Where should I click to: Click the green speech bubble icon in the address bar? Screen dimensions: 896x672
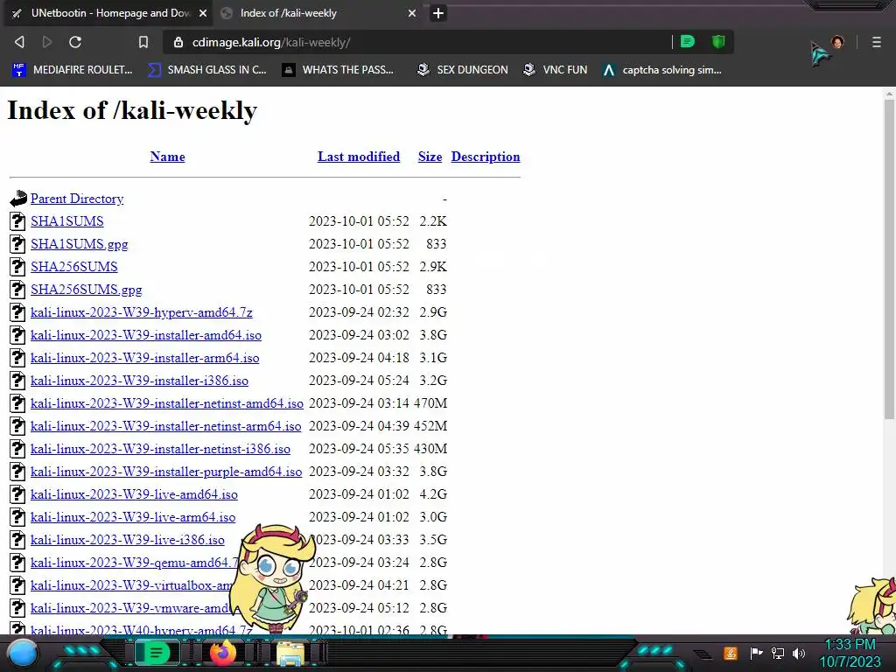688,42
